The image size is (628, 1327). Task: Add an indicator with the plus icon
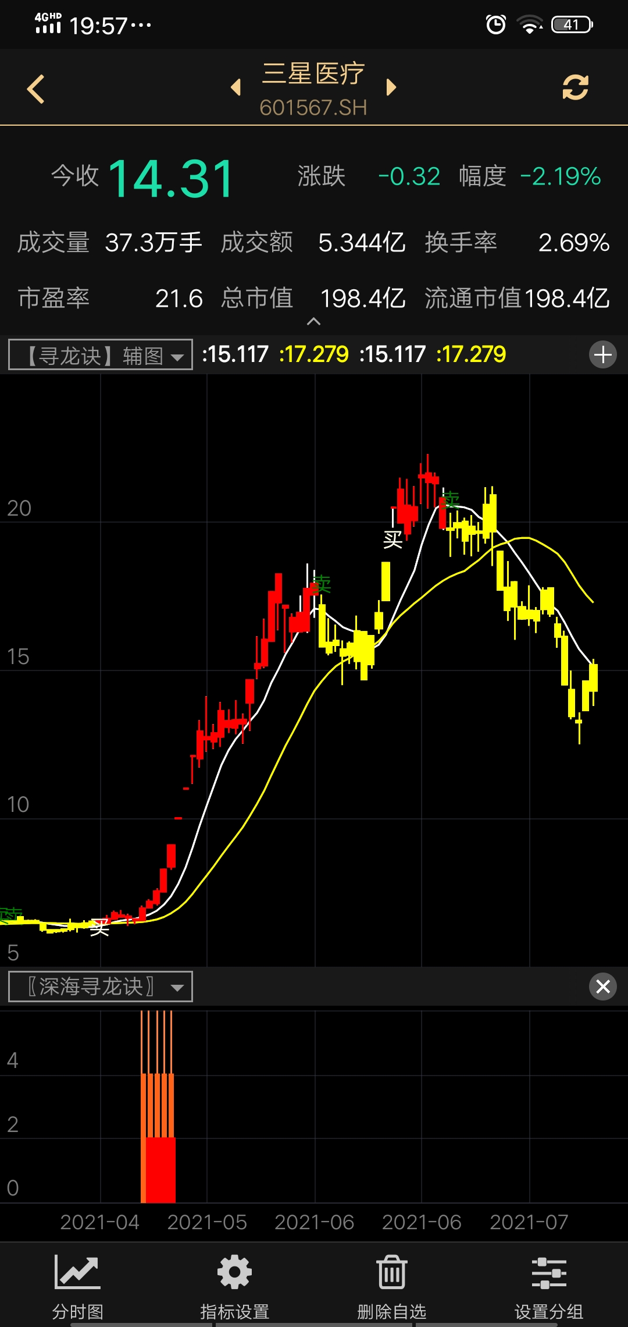coord(603,354)
